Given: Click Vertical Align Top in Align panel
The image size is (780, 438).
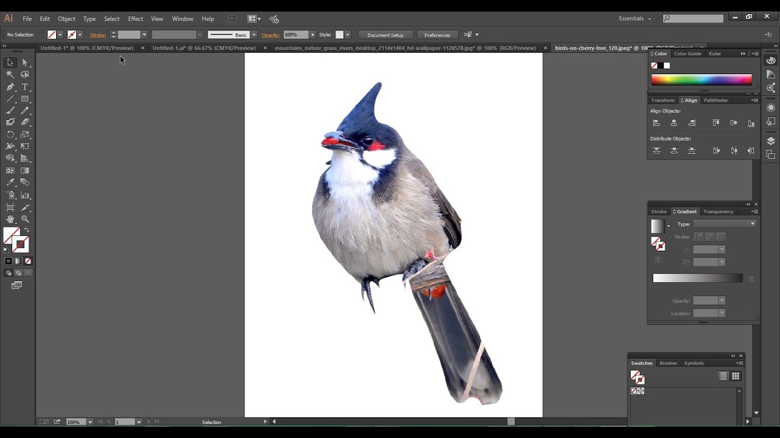Looking at the screenshot, I should [x=716, y=123].
